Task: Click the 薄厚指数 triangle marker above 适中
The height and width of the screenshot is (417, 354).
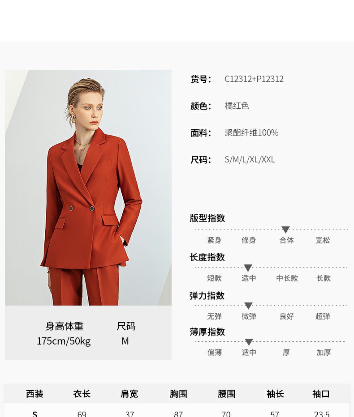Action: pyautogui.click(x=249, y=342)
